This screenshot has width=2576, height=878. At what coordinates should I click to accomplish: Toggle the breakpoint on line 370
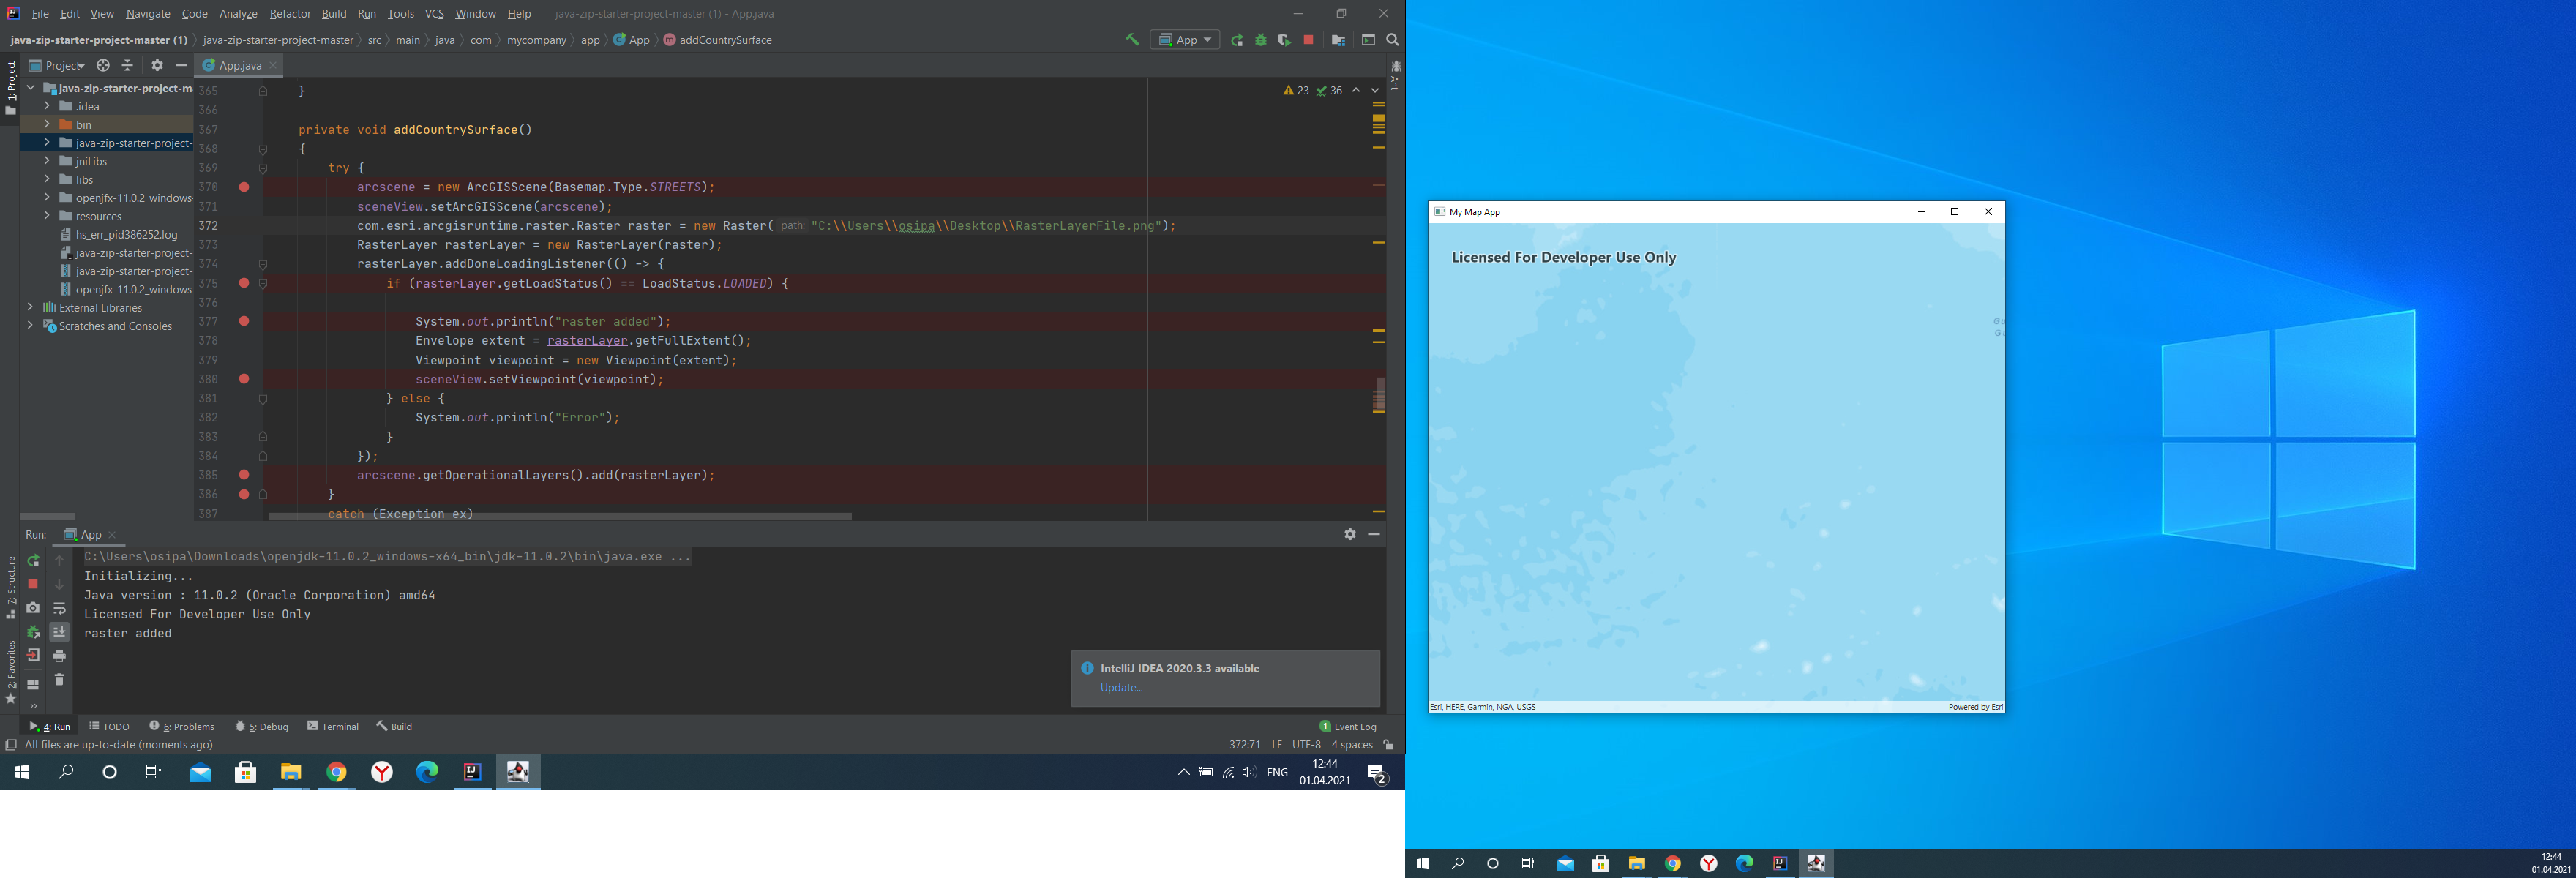[243, 186]
